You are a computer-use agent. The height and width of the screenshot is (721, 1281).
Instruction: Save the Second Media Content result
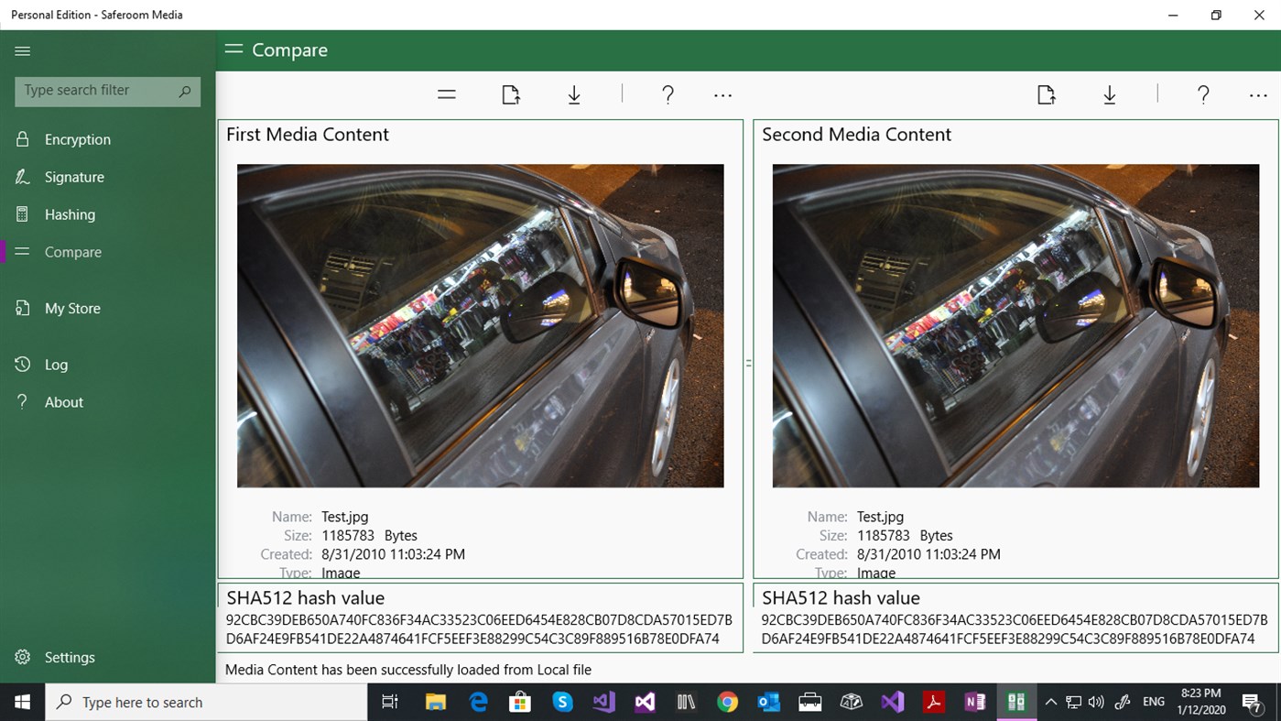coord(1110,93)
